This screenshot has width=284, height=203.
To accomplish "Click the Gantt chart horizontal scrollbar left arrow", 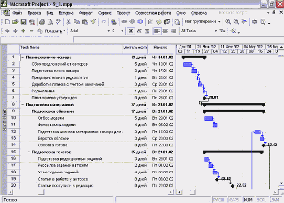I will tap(179, 192).
